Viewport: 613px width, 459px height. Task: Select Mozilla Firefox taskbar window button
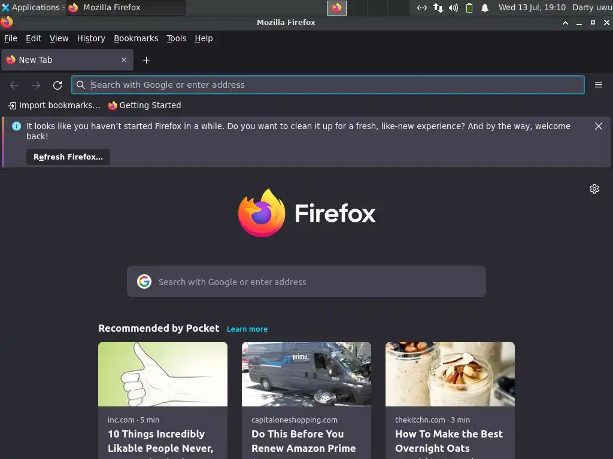pyautogui.click(x=126, y=7)
